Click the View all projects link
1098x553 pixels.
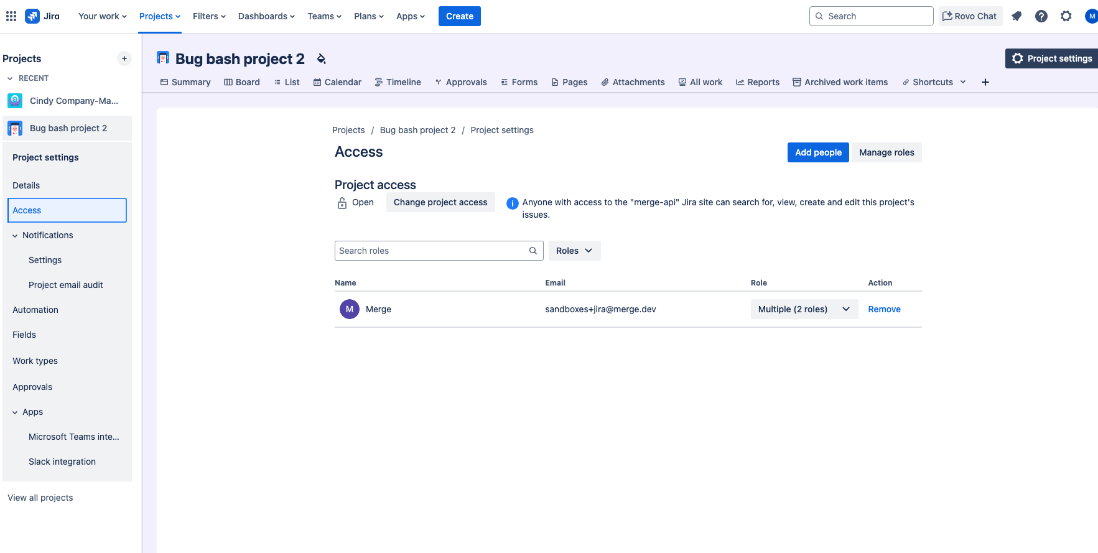tap(40, 498)
